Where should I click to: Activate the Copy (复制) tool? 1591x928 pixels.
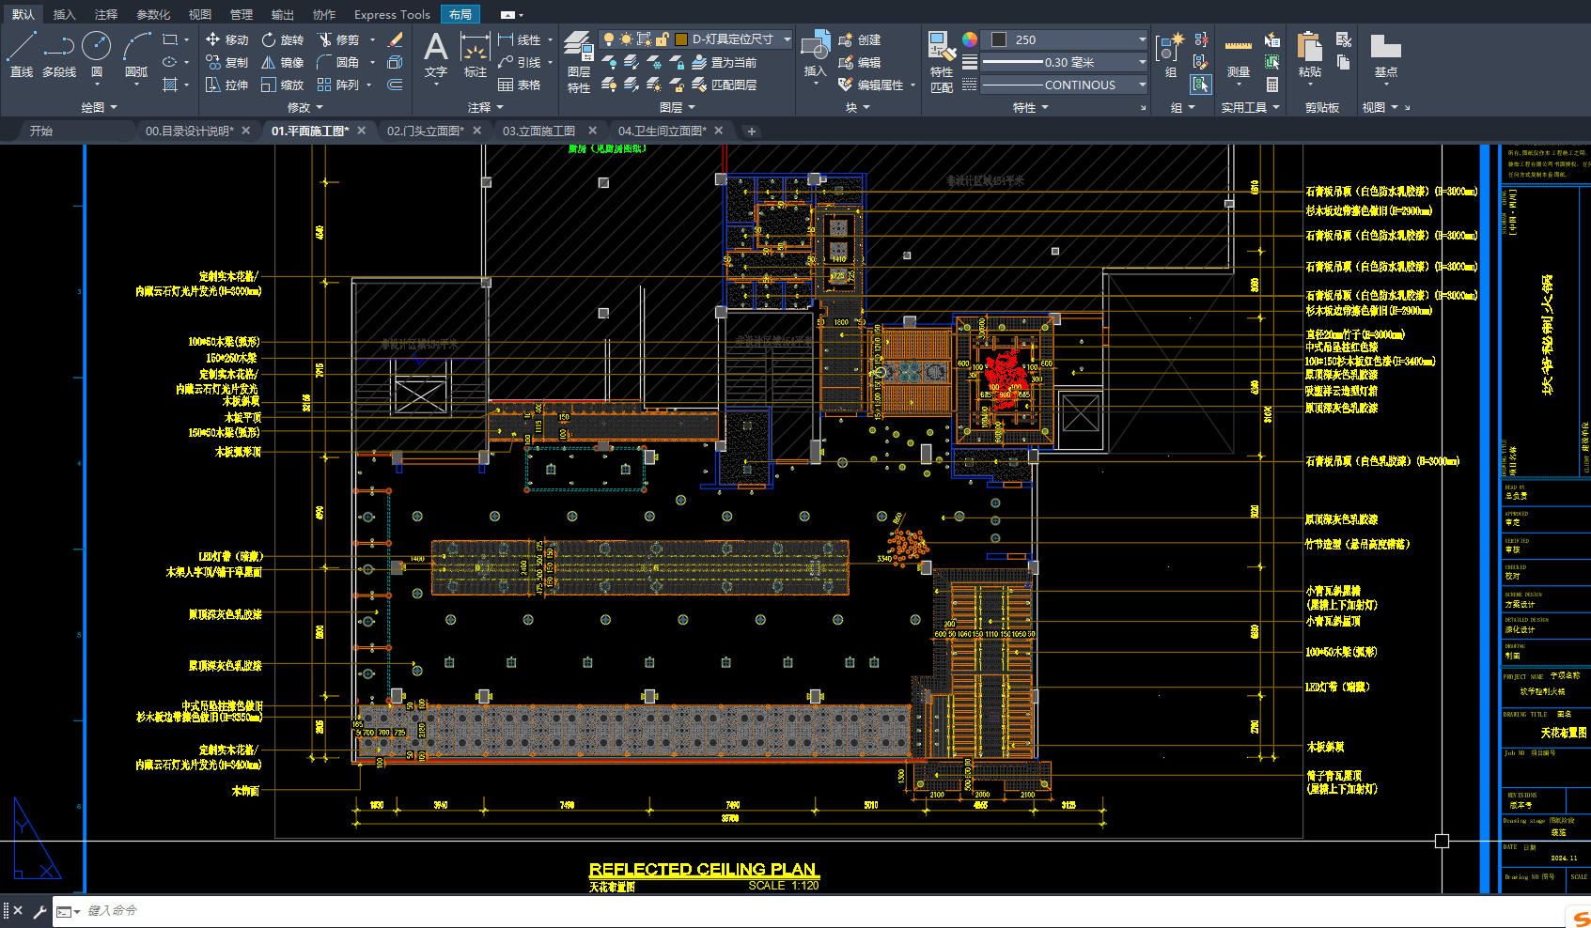pyautogui.click(x=226, y=62)
